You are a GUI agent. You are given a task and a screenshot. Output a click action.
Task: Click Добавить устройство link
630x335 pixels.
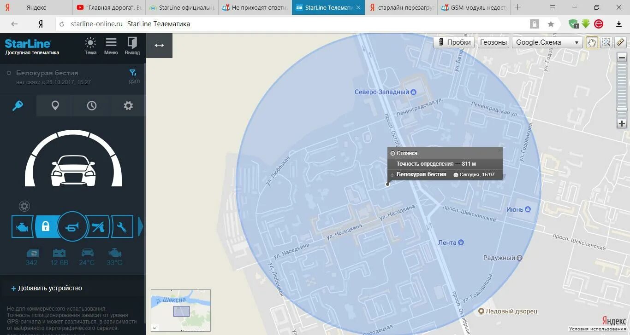(x=47, y=288)
